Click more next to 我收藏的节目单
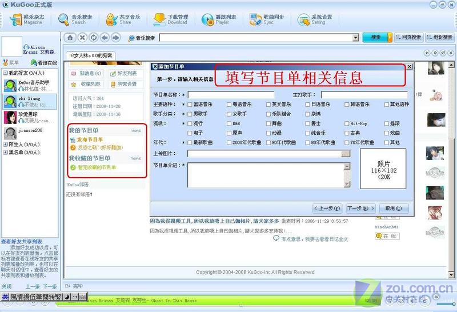Viewport: 457px width, 312px height. click(135, 158)
